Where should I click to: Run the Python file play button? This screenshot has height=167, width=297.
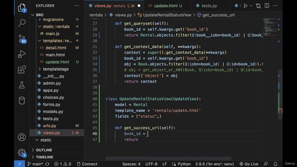pyautogui.click(x=245, y=6)
